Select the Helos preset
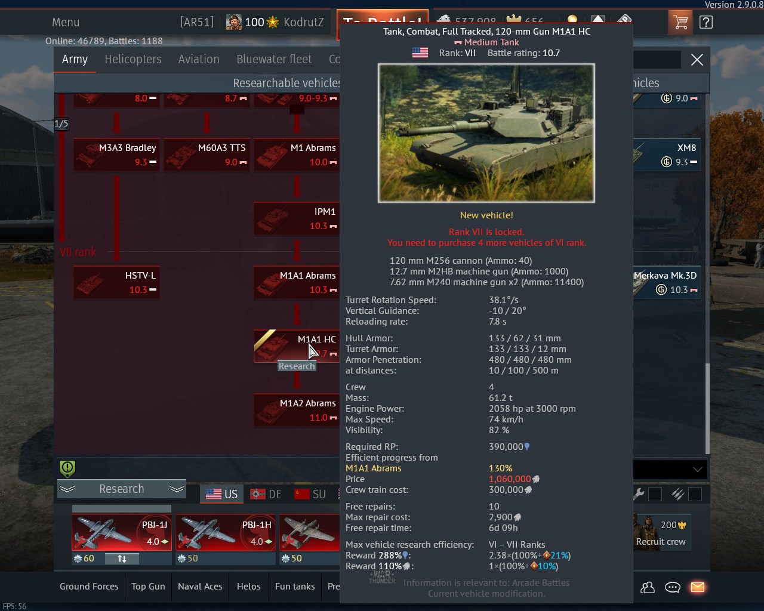Screen dimensions: 764x611 point(248,587)
